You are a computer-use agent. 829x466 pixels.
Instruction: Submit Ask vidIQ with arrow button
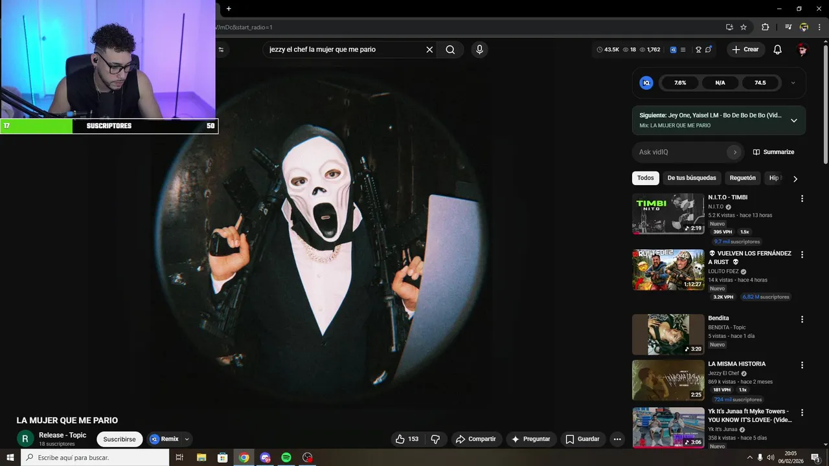coord(734,152)
